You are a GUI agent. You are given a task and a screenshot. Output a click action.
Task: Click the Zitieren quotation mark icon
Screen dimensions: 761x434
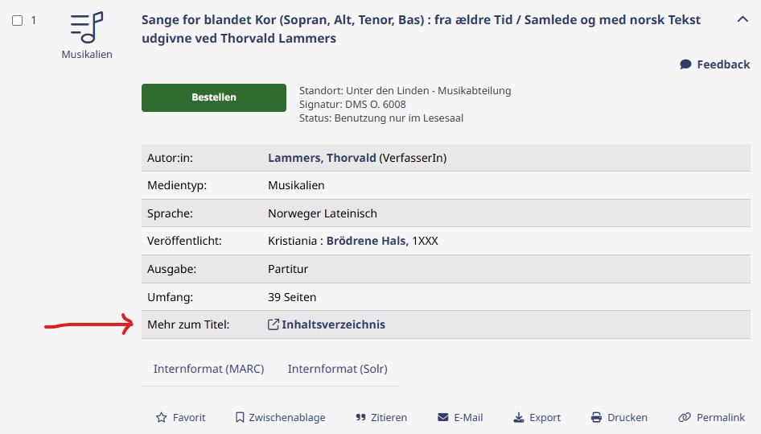pos(360,417)
